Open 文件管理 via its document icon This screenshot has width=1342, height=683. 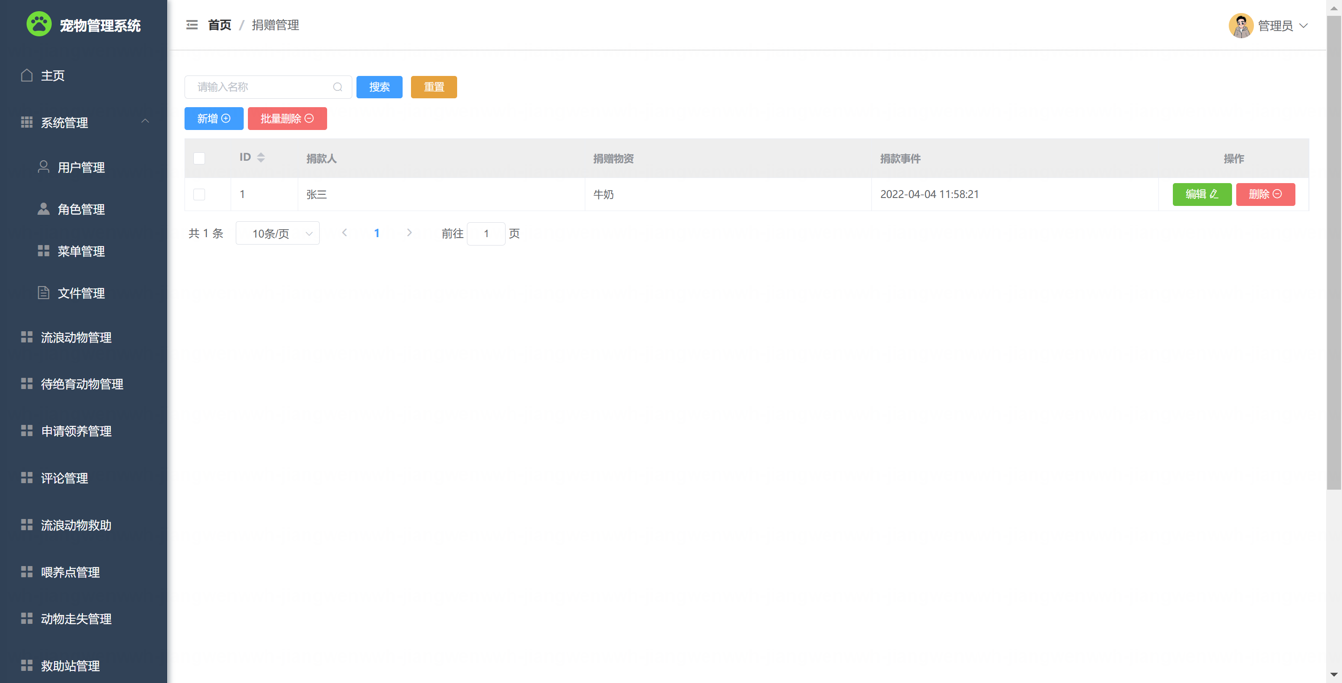point(44,293)
